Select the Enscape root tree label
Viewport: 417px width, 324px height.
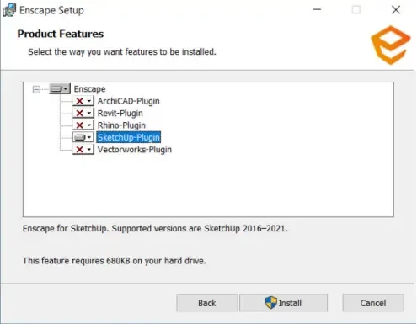tap(89, 89)
